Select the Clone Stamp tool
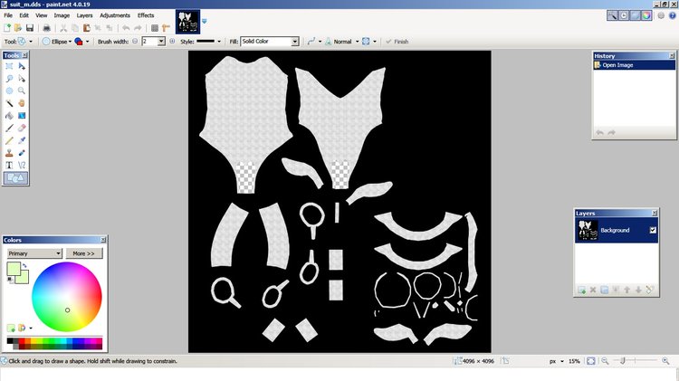This screenshot has width=679, height=381. 9,153
